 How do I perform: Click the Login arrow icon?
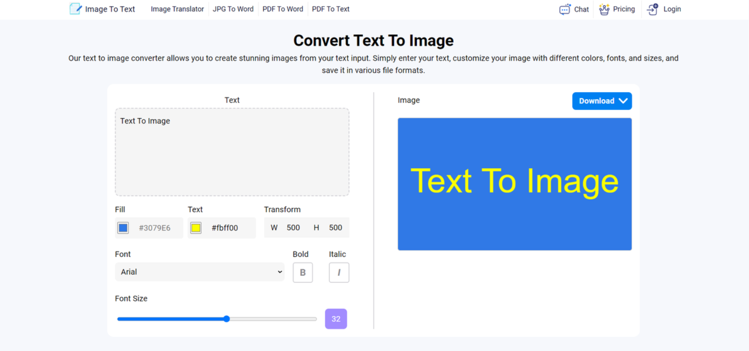pos(652,9)
